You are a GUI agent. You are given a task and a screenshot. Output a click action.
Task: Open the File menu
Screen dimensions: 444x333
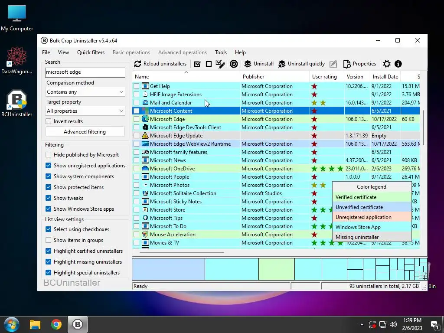click(46, 52)
